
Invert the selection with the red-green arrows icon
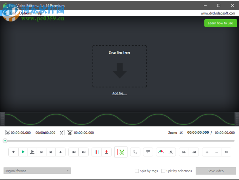point(161,152)
